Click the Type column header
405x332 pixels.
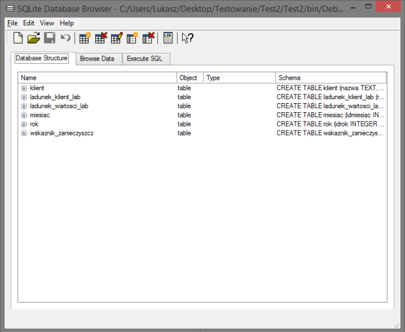click(240, 78)
